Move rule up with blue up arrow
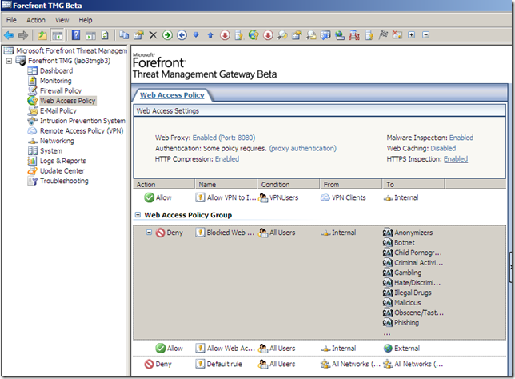 [x=210, y=35]
